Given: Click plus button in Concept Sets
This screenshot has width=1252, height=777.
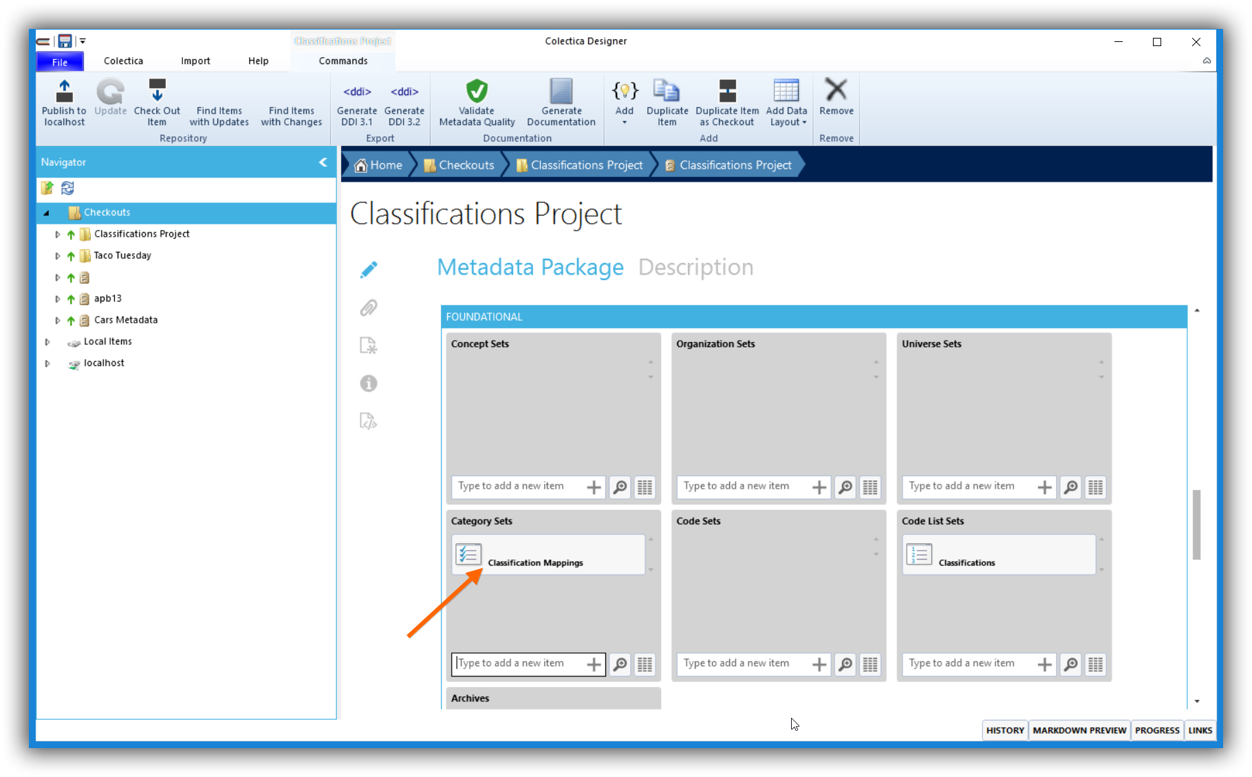Looking at the screenshot, I should (x=594, y=487).
